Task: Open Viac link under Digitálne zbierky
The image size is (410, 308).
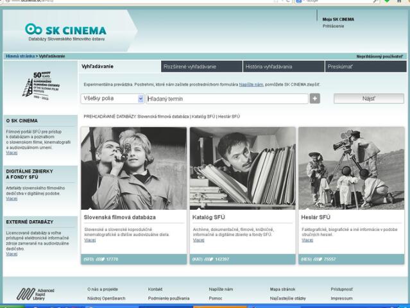Action: click(12, 199)
